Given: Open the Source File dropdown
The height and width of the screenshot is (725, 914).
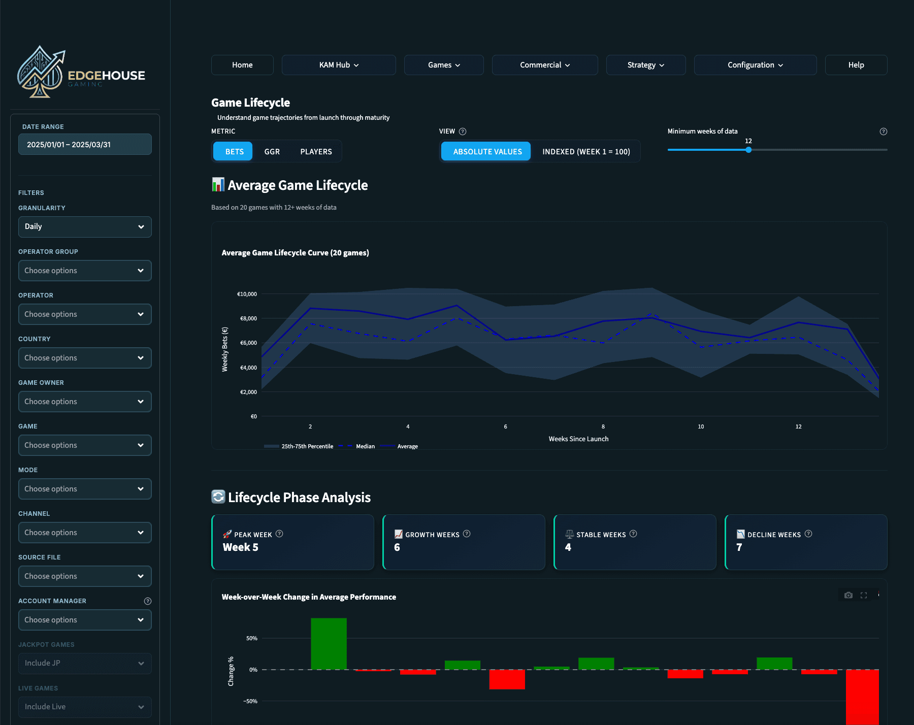Looking at the screenshot, I should [85, 576].
